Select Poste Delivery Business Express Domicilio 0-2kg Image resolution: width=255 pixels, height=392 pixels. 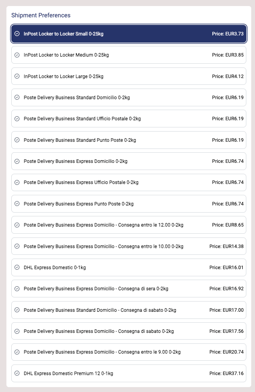point(75,161)
